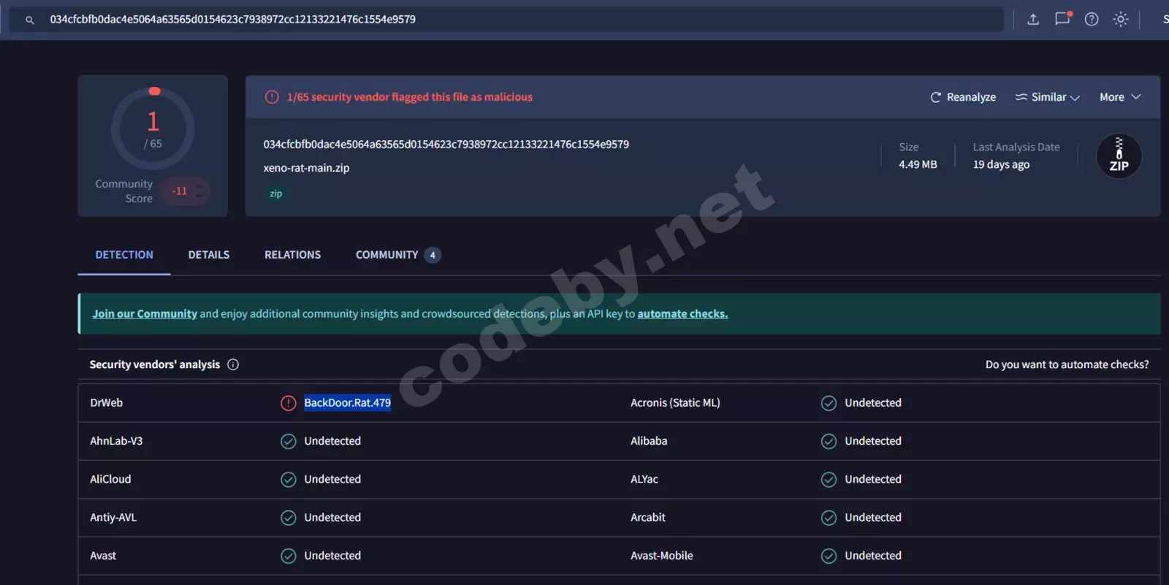This screenshot has width=1169, height=585.
Task: Expand the Similar dropdown
Action: click(1048, 97)
